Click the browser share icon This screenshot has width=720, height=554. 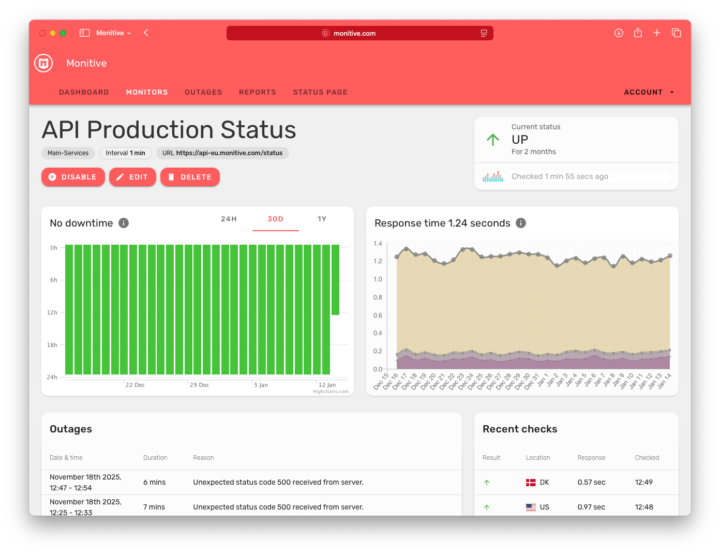click(x=637, y=33)
